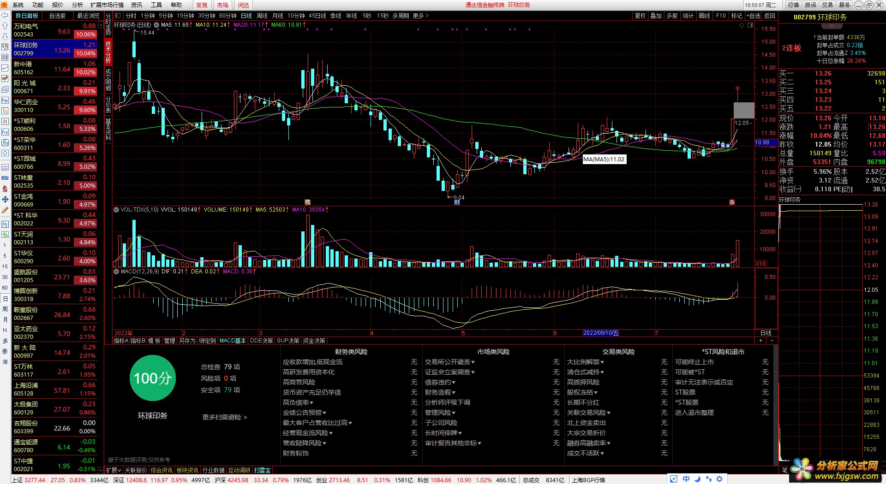Expand the 扩展 dropdown at the bottom
This screenshot has width=886, height=484.
(x=114, y=470)
